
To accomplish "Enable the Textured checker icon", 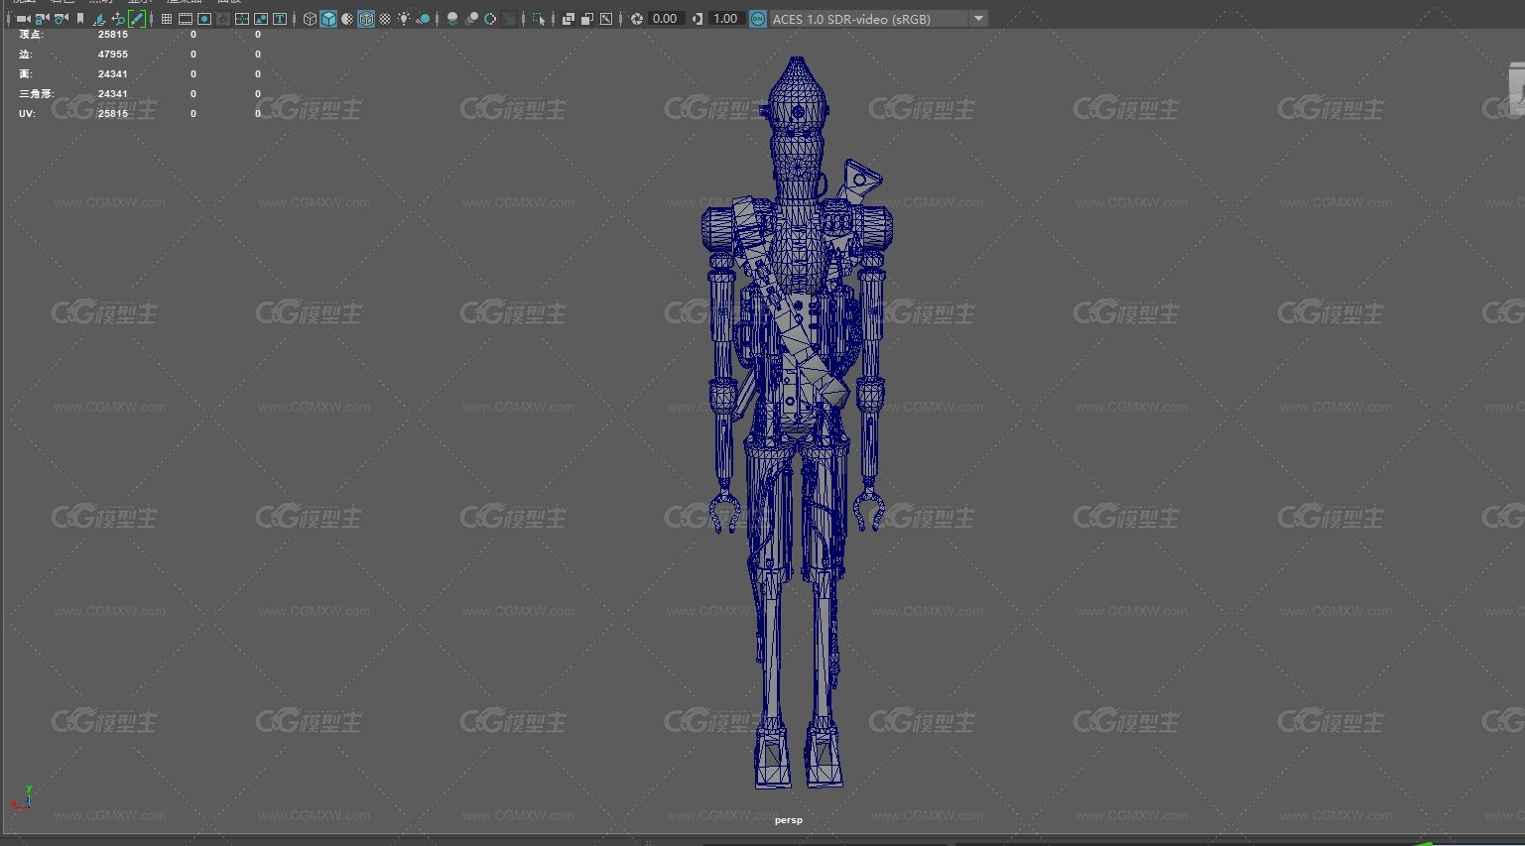I will [385, 19].
